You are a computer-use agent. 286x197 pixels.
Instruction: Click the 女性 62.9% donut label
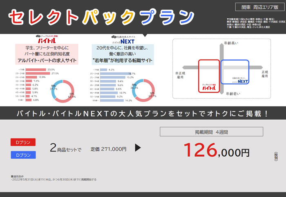click(x=72, y=95)
